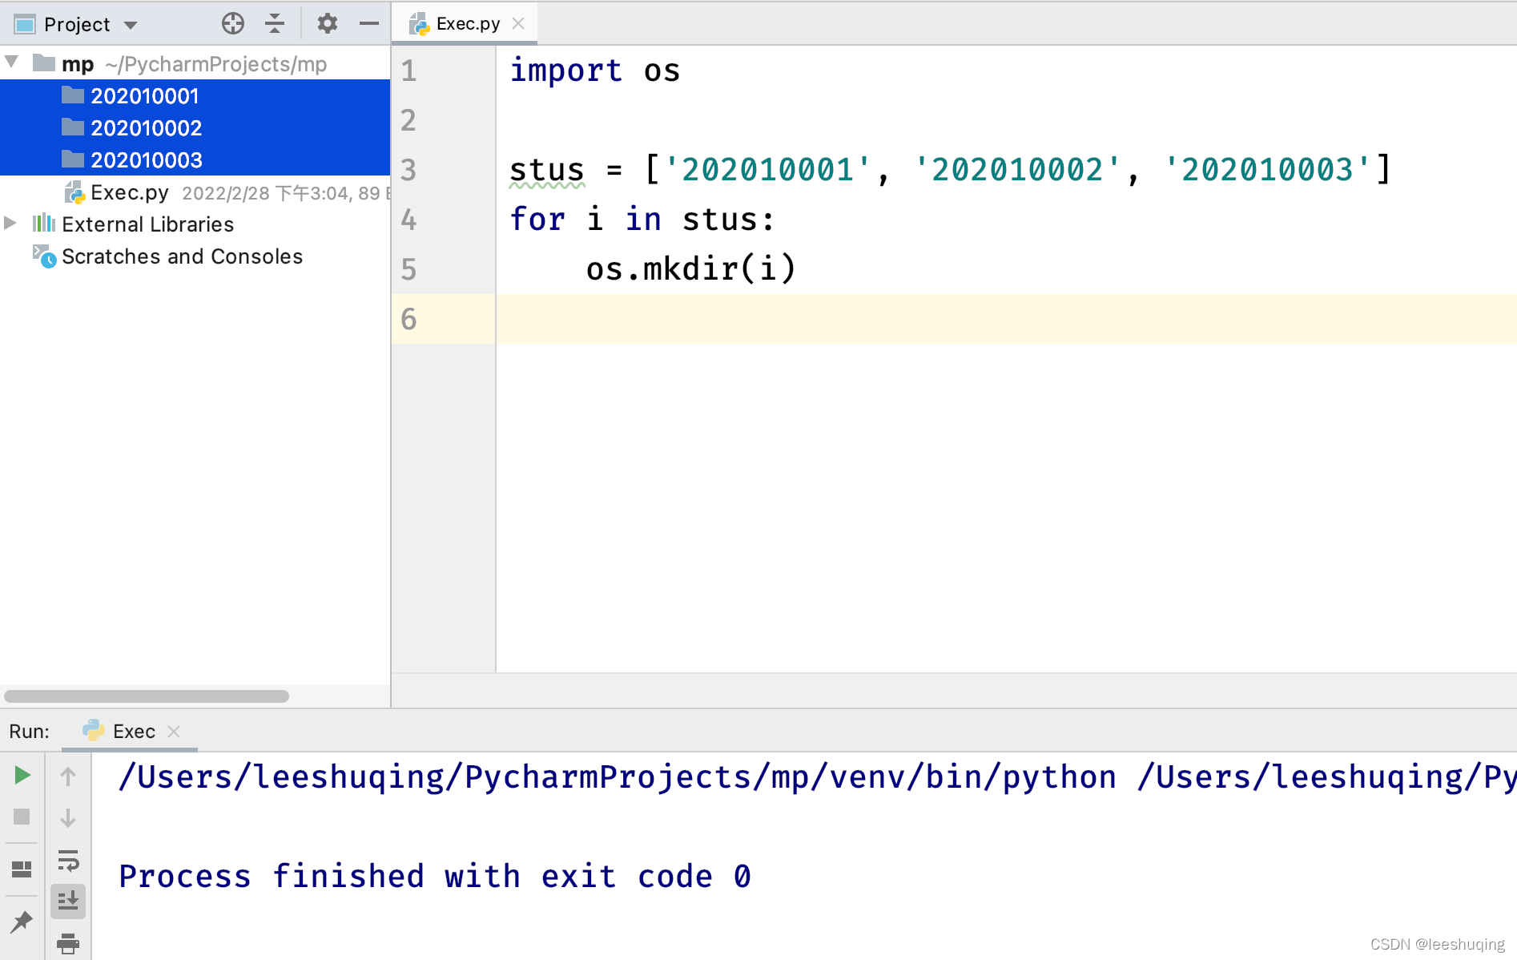The height and width of the screenshot is (960, 1517).
Task: Close the Exec run tab
Action: [x=174, y=732]
